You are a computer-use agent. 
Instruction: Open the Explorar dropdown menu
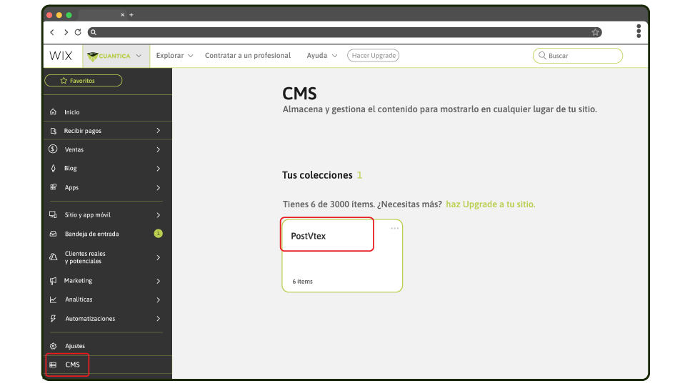174,56
